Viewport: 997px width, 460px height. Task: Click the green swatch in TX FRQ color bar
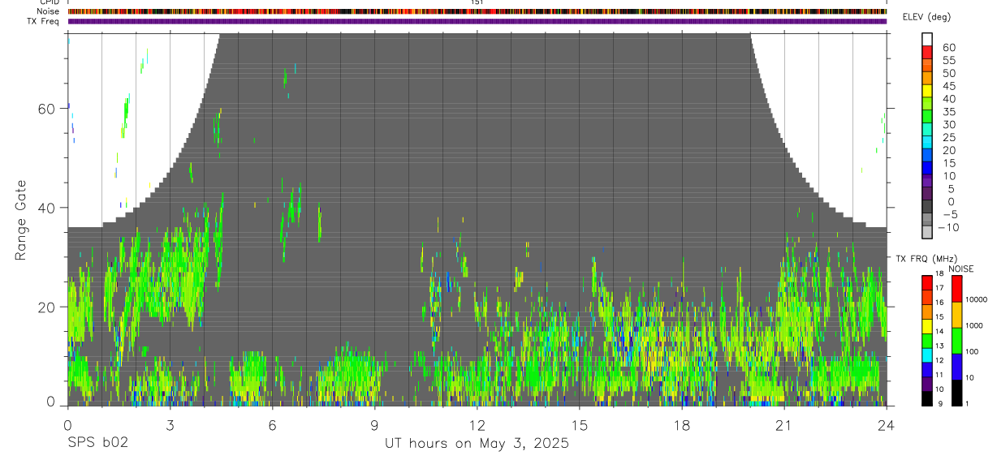coord(927,341)
